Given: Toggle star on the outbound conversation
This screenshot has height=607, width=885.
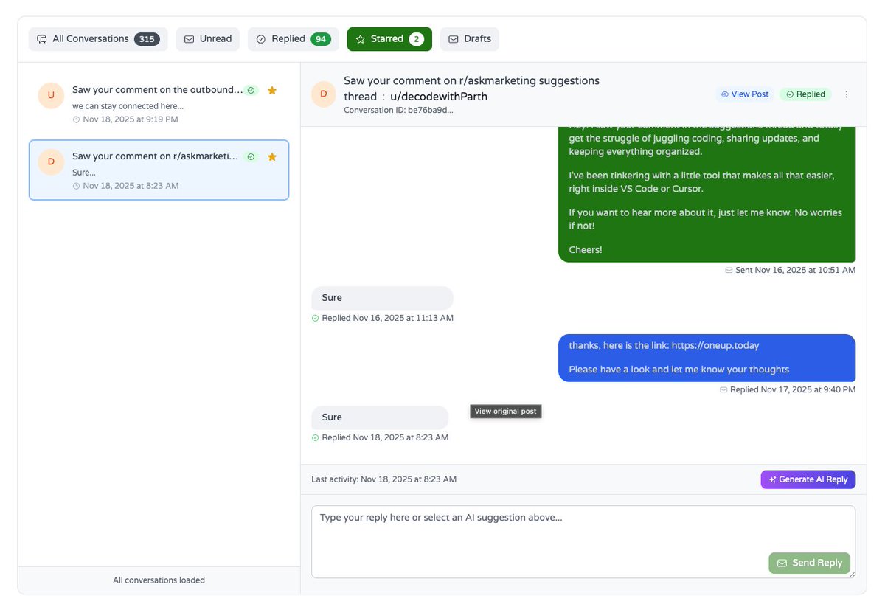Looking at the screenshot, I should tap(272, 90).
